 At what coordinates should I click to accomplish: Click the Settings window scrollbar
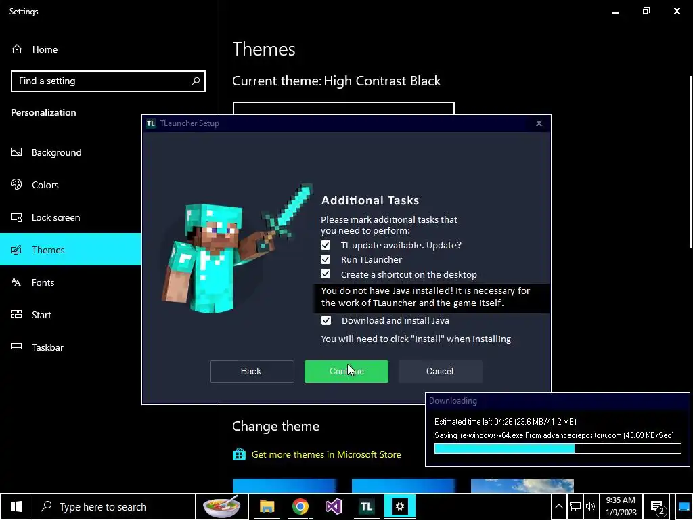click(691, 162)
